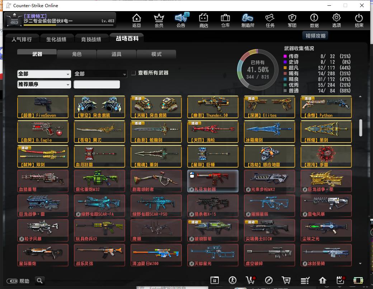
Task: Switch to the 生化战绩 tab
Action: [56, 39]
